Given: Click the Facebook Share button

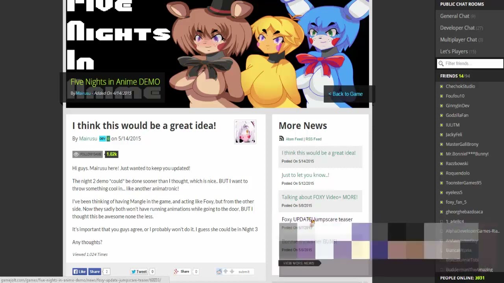Looking at the screenshot, I should [94, 272].
